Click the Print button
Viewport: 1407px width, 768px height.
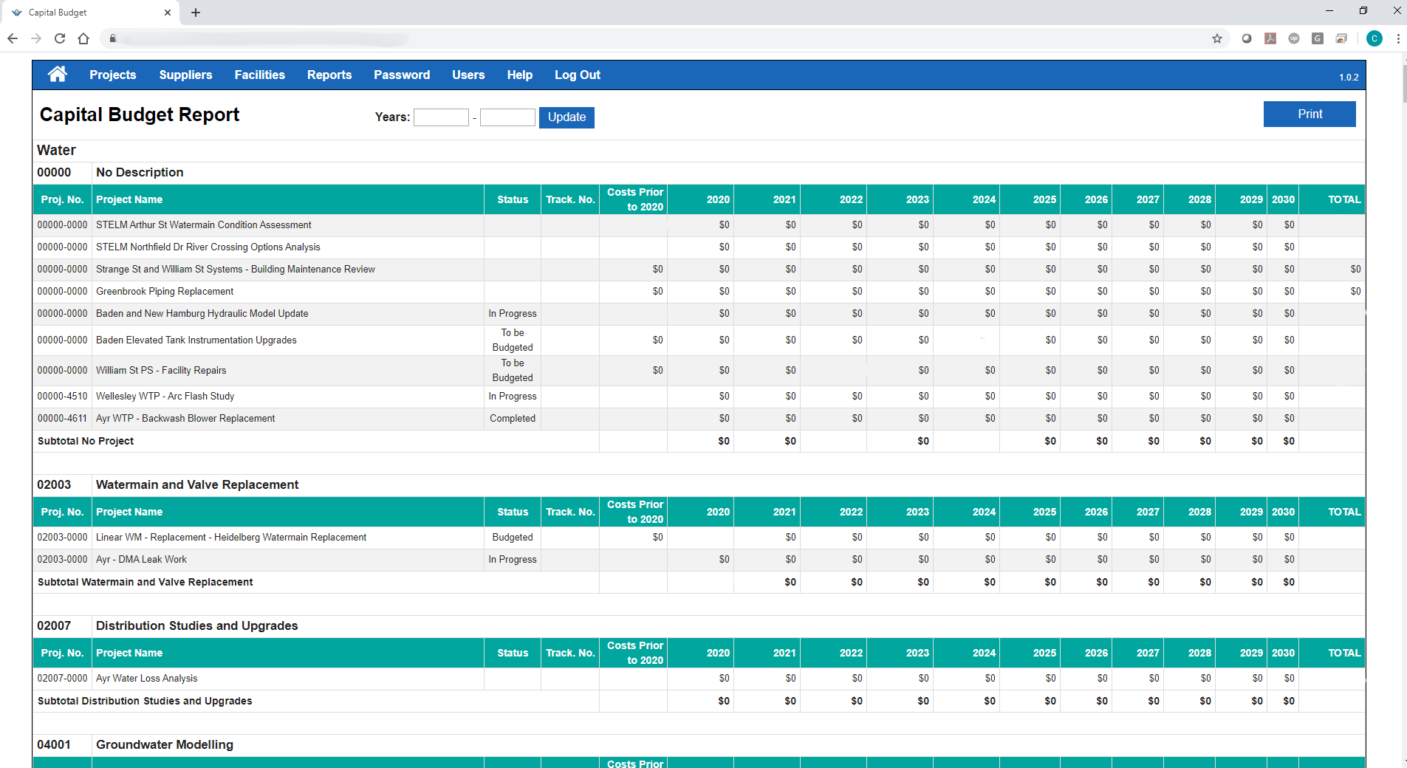[1310, 114]
